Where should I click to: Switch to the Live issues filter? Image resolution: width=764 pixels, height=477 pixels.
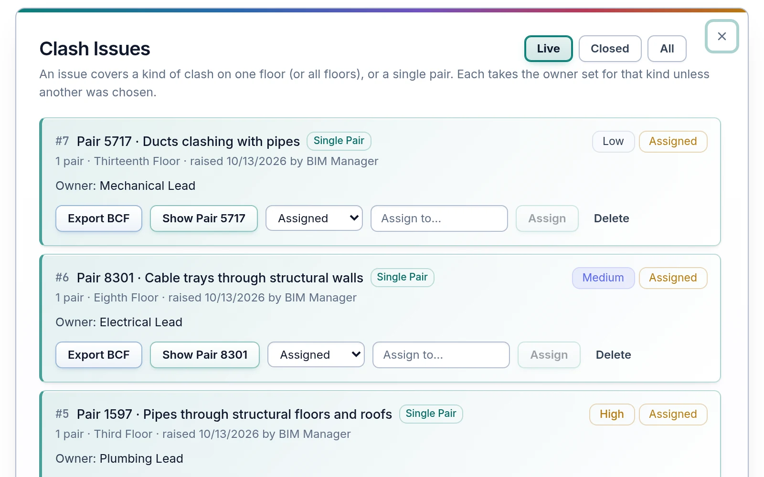pos(548,49)
